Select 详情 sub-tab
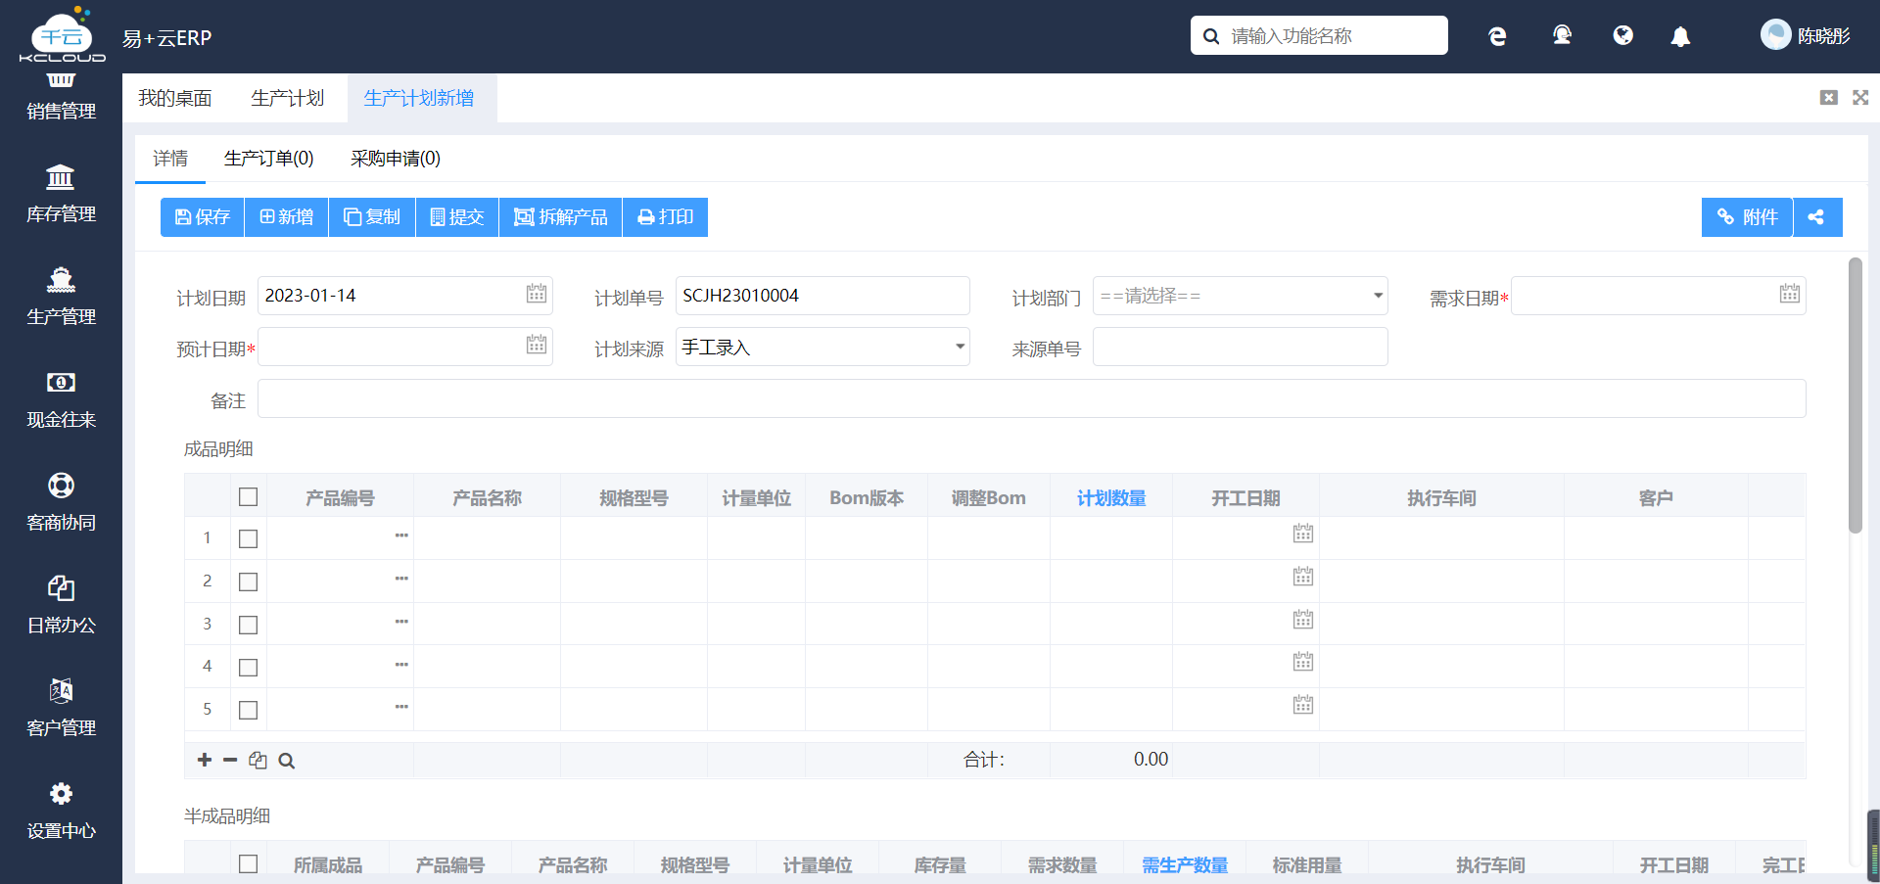The image size is (1880, 884). coord(170,159)
